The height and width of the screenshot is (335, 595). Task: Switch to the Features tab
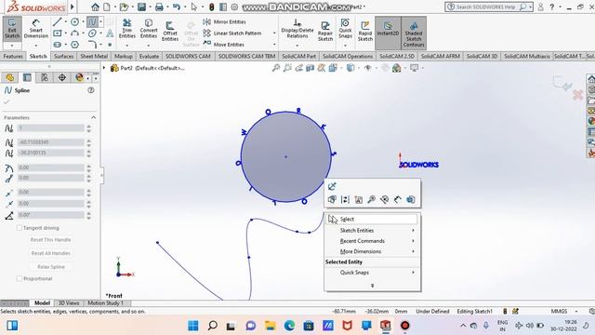13,56
